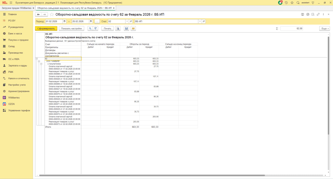Send the report by email envelope icon
Viewport: 333px width, 179px height.
coord(133,29)
